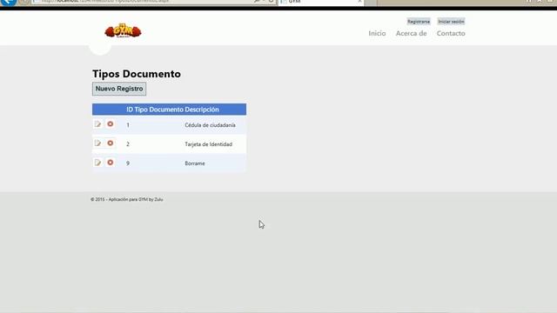Delete the Cédula de ciudadanía row
The height and width of the screenshot is (313, 557).
pyautogui.click(x=111, y=123)
